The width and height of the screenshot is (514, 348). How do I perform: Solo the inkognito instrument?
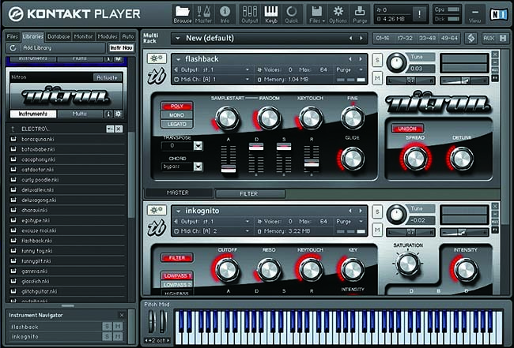pyautogui.click(x=377, y=212)
